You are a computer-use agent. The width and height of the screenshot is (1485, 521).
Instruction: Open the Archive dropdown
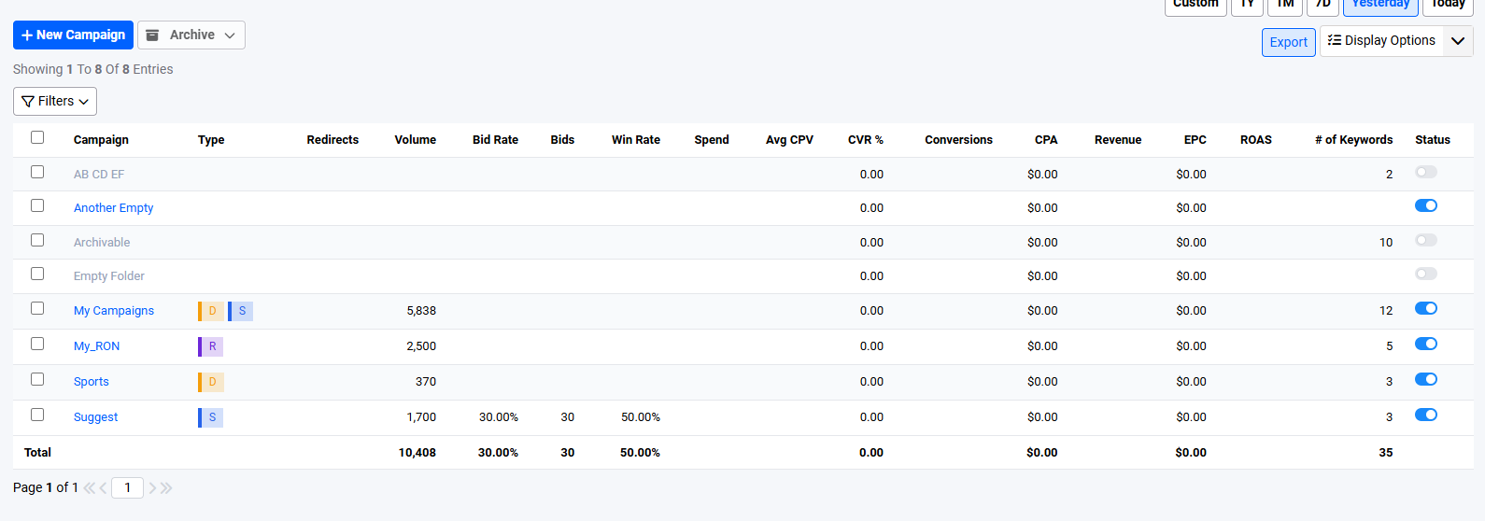[x=191, y=35]
